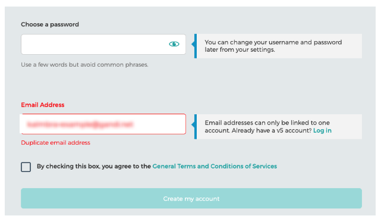
Task: Open the Log in link
Action: [x=322, y=130]
